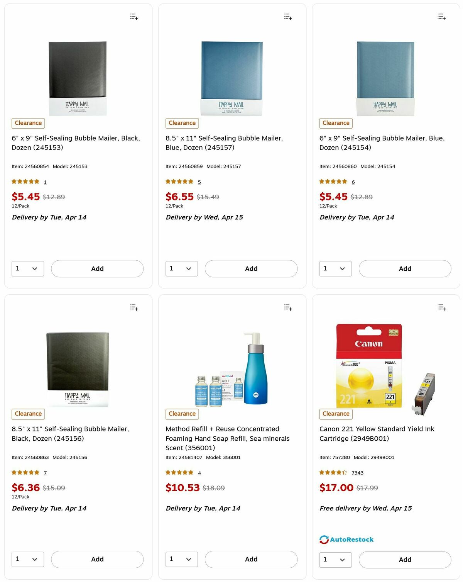Click add-to-list icon on blue 6x9 bubble mailer
This screenshot has height=582, width=463.
coord(441,16)
